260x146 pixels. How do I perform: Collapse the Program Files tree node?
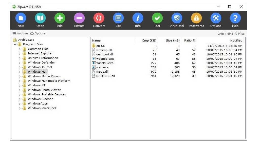click(x=15, y=44)
